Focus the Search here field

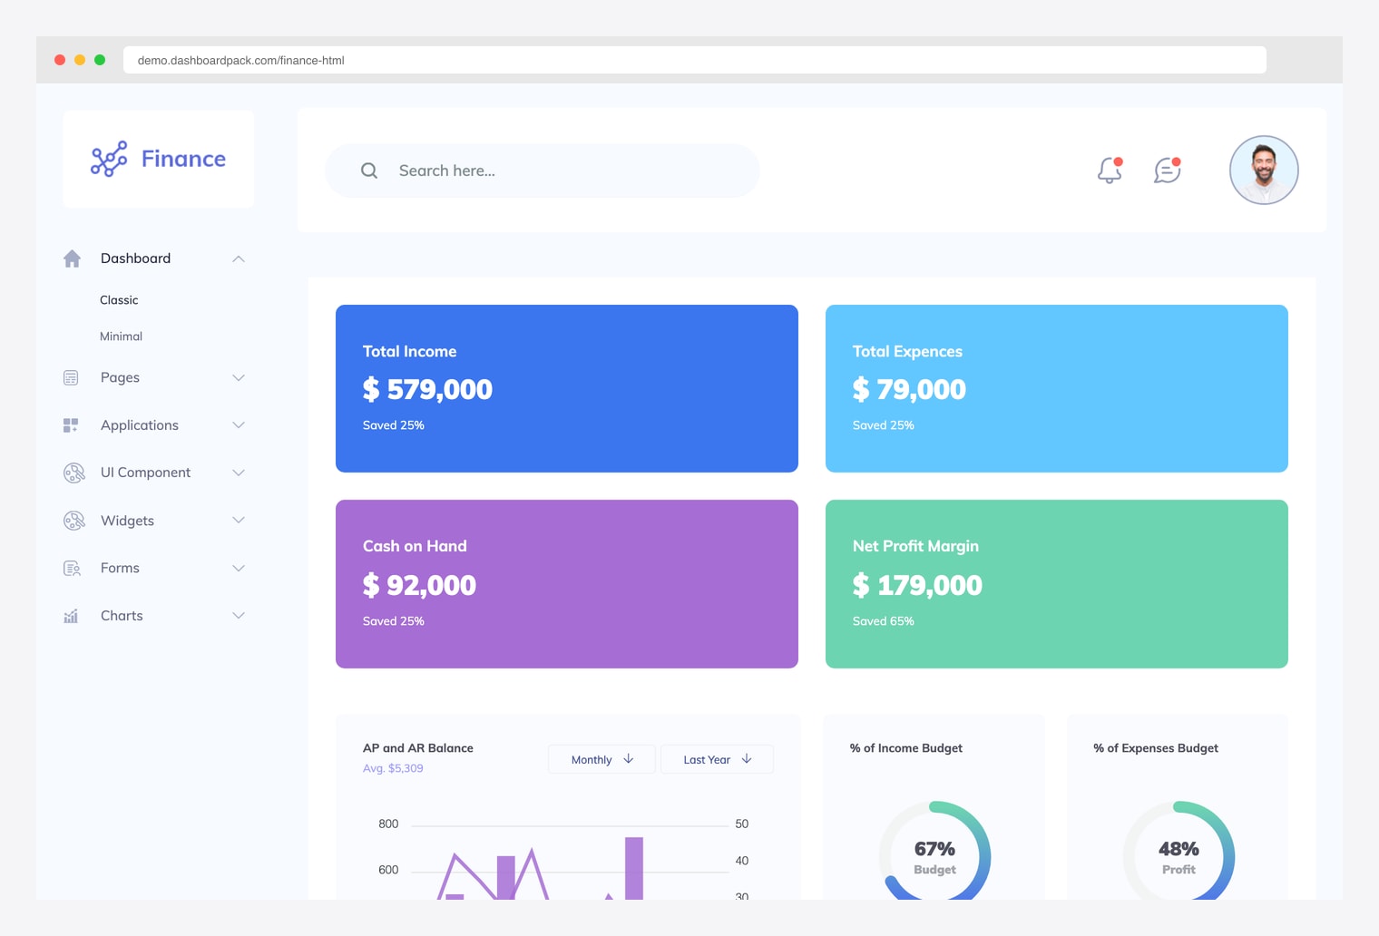pos(543,171)
